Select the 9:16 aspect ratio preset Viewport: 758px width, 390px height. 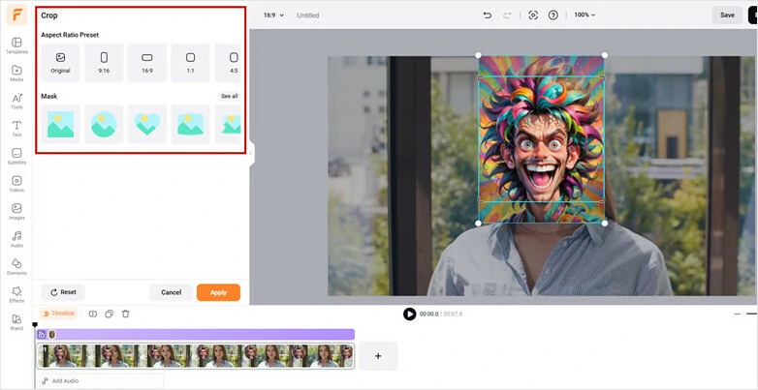point(104,63)
